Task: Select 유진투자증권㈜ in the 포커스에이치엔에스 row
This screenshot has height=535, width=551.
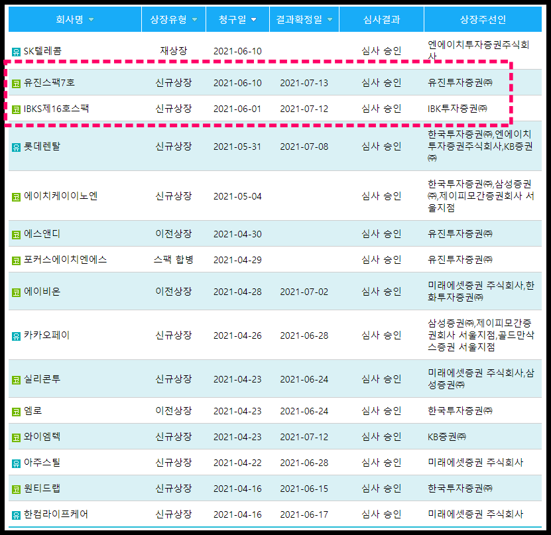Action: [x=460, y=260]
